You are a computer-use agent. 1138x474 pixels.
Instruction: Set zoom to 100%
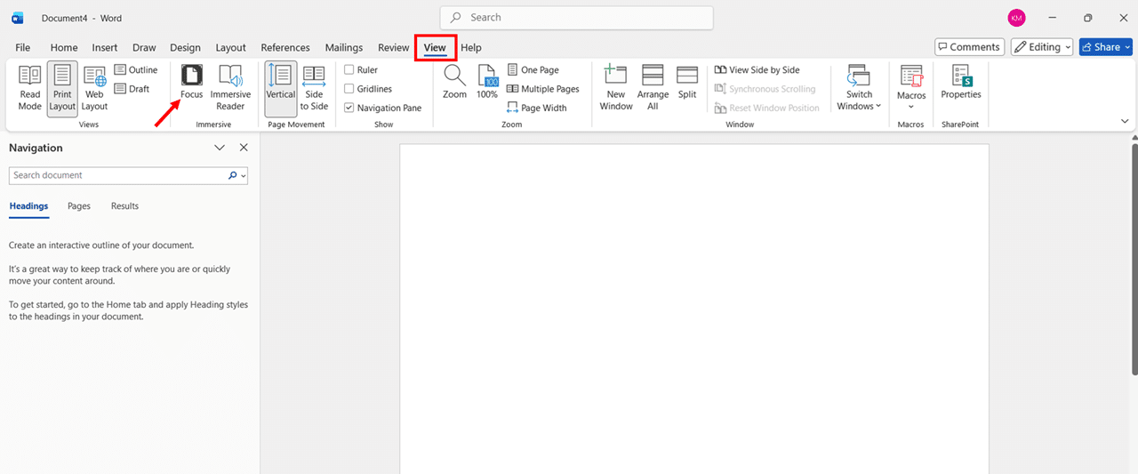point(487,82)
